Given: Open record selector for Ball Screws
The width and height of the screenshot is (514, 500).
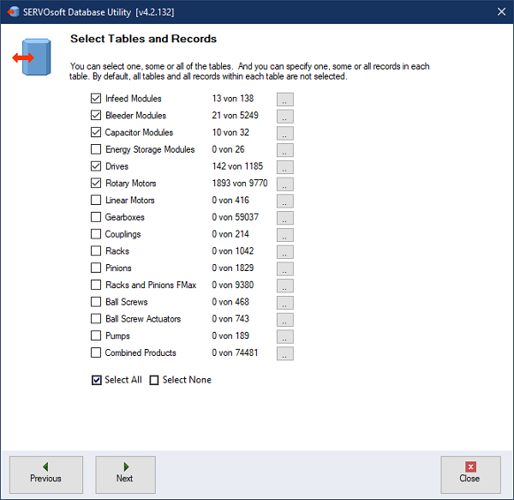Looking at the screenshot, I should point(285,303).
